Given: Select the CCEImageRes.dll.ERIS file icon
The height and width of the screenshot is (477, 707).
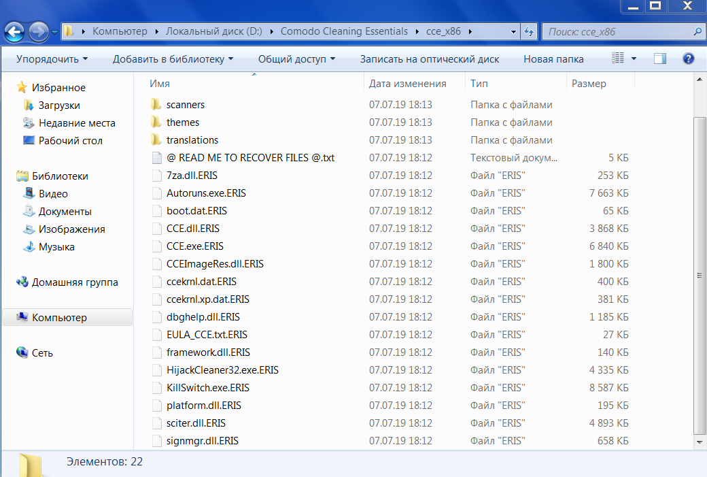Looking at the screenshot, I should coord(156,264).
